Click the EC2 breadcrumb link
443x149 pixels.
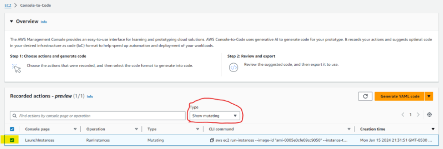8,6
